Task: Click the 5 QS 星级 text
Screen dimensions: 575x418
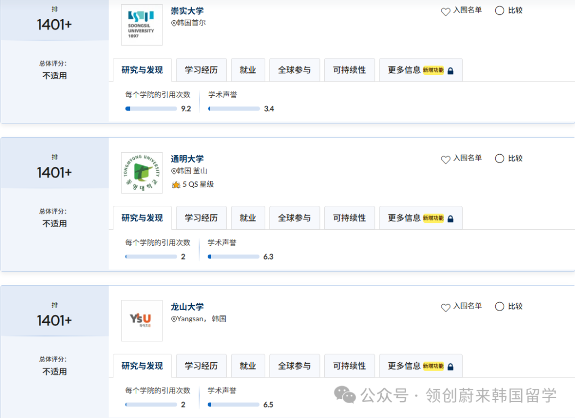Action: pos(198,185)
